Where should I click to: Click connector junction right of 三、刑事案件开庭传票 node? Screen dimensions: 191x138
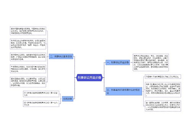(x=144, y=91)
